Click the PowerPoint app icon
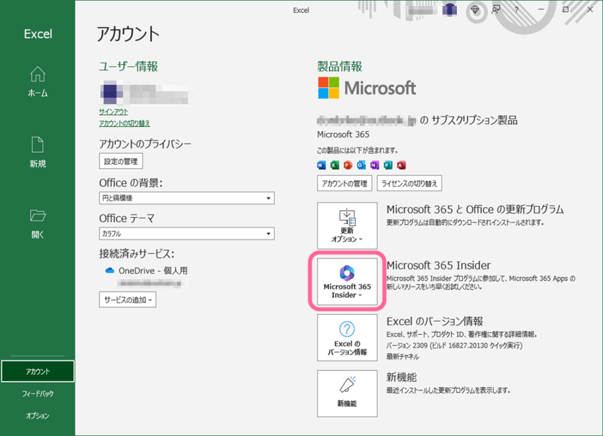This screenshot has width=603, height=436. tap(348, 165)
